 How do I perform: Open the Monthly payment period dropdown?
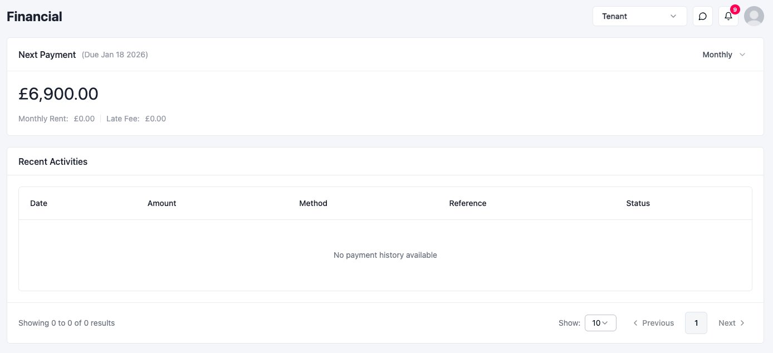(723, 55)
